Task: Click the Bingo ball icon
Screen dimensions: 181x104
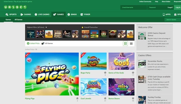Action: click(69, 14)
